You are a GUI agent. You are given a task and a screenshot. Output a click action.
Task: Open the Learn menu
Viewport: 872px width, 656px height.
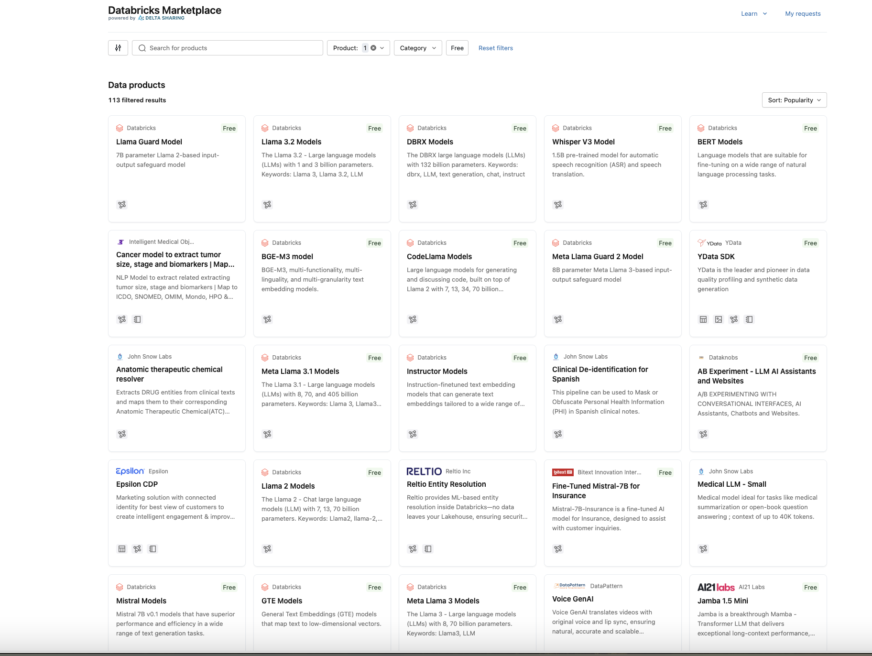click(753, 13)
